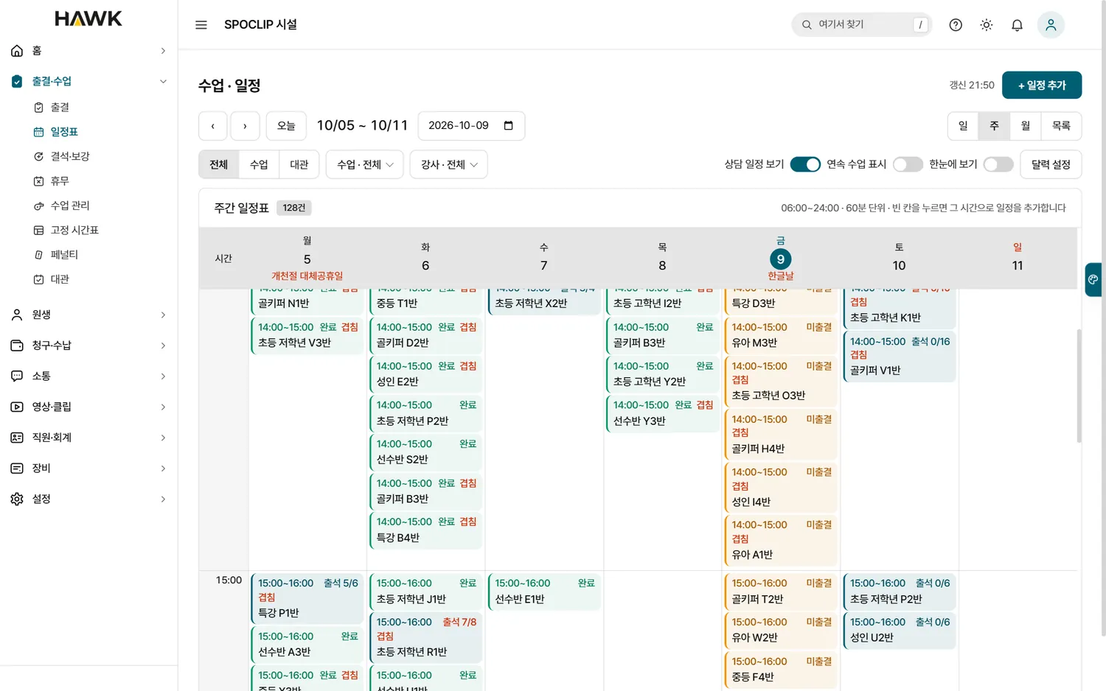This screenshot has width=1106, height=691.
Task: Switch theme using the sun icon
Action: (x=987, y=25)
